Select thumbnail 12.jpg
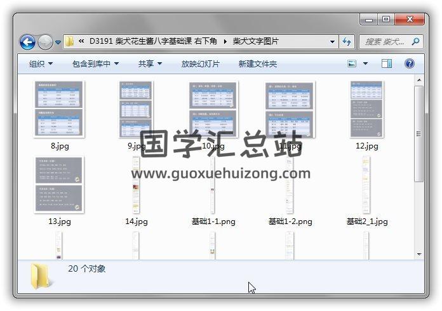 tap(366, 109)
